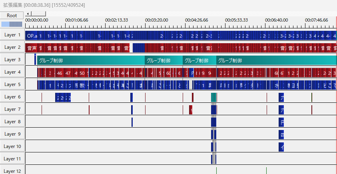Viewport: 337px width, 174px height.
Task: Select グループ制御 object below 00:01:06.66
Action: [91, 60]
